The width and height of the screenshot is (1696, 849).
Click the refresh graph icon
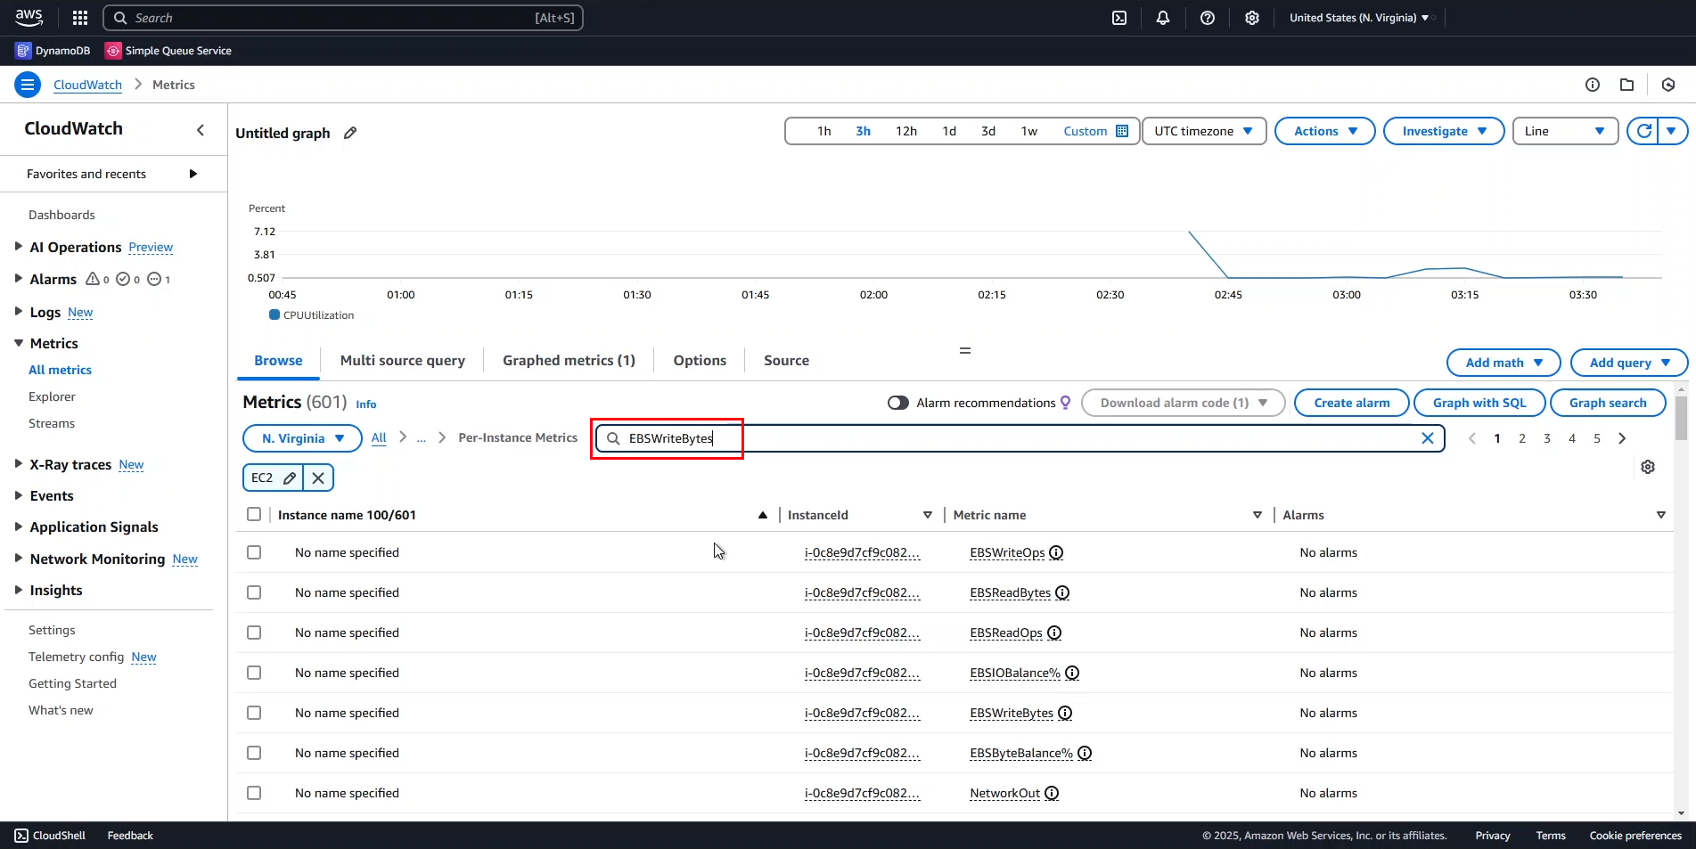coord(1644,131)
